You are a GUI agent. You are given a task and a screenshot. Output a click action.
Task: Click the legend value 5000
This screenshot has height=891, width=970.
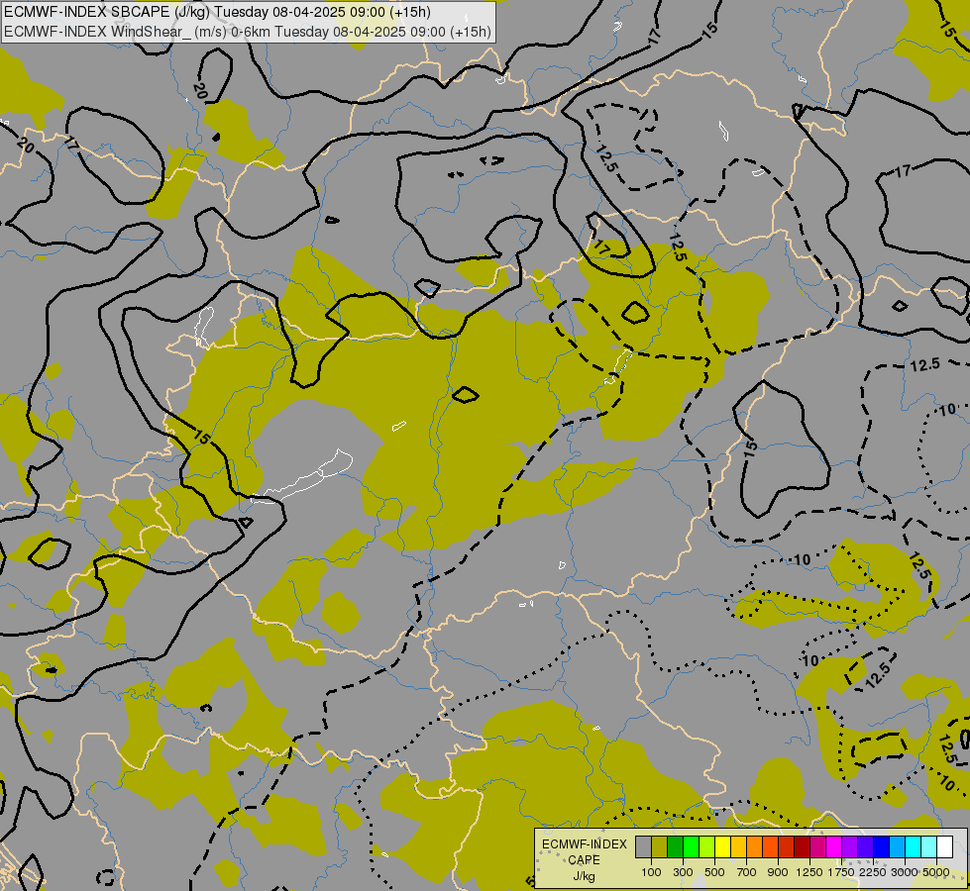pos(936,872)
